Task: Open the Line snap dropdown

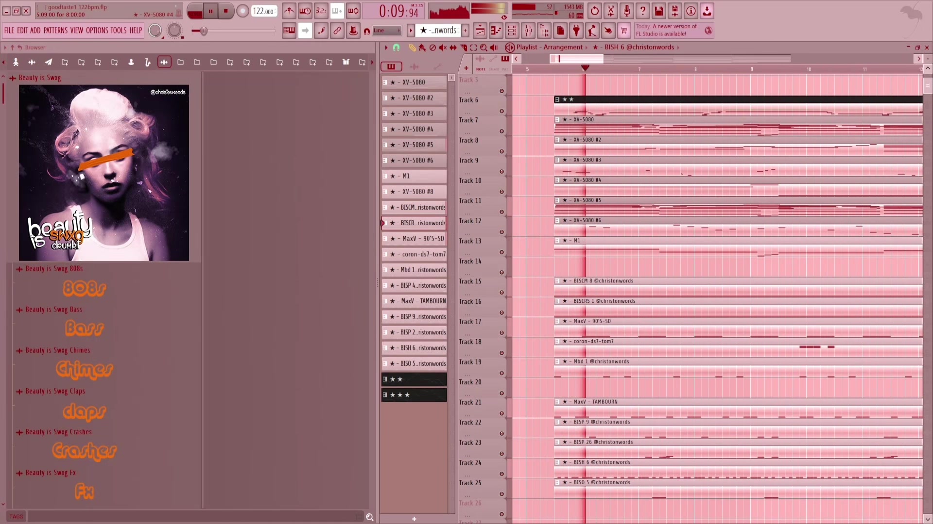Action: pyautogui.click(x=387, y=31)
